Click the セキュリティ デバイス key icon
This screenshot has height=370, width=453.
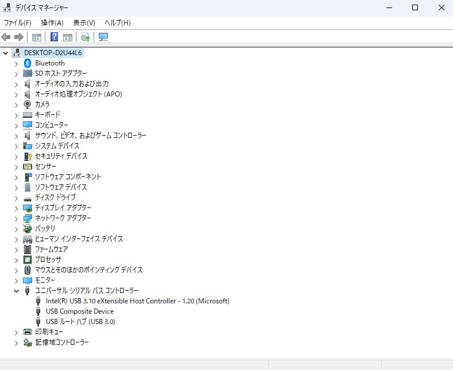pos(28,156)
